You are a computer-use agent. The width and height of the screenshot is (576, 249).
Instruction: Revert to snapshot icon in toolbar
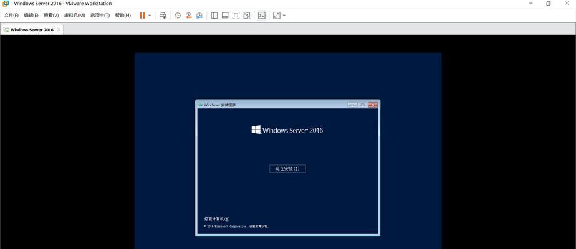[188, 16]
